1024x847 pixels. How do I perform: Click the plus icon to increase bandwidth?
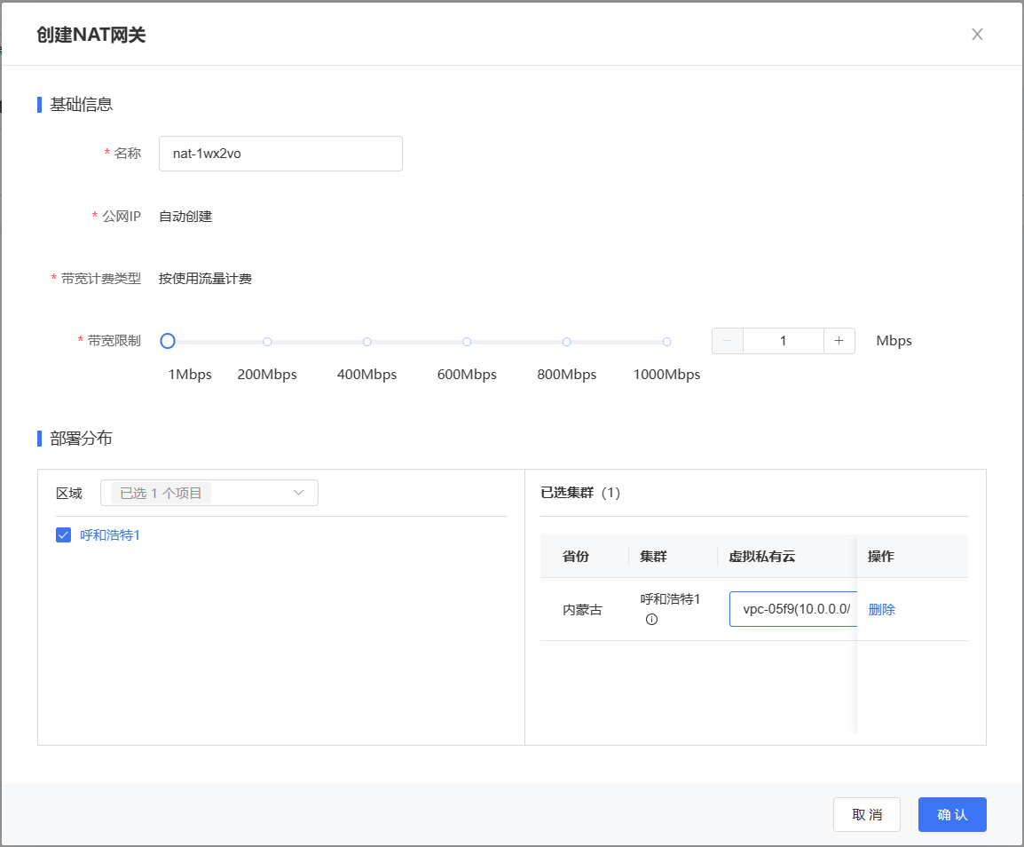[839, 341]
